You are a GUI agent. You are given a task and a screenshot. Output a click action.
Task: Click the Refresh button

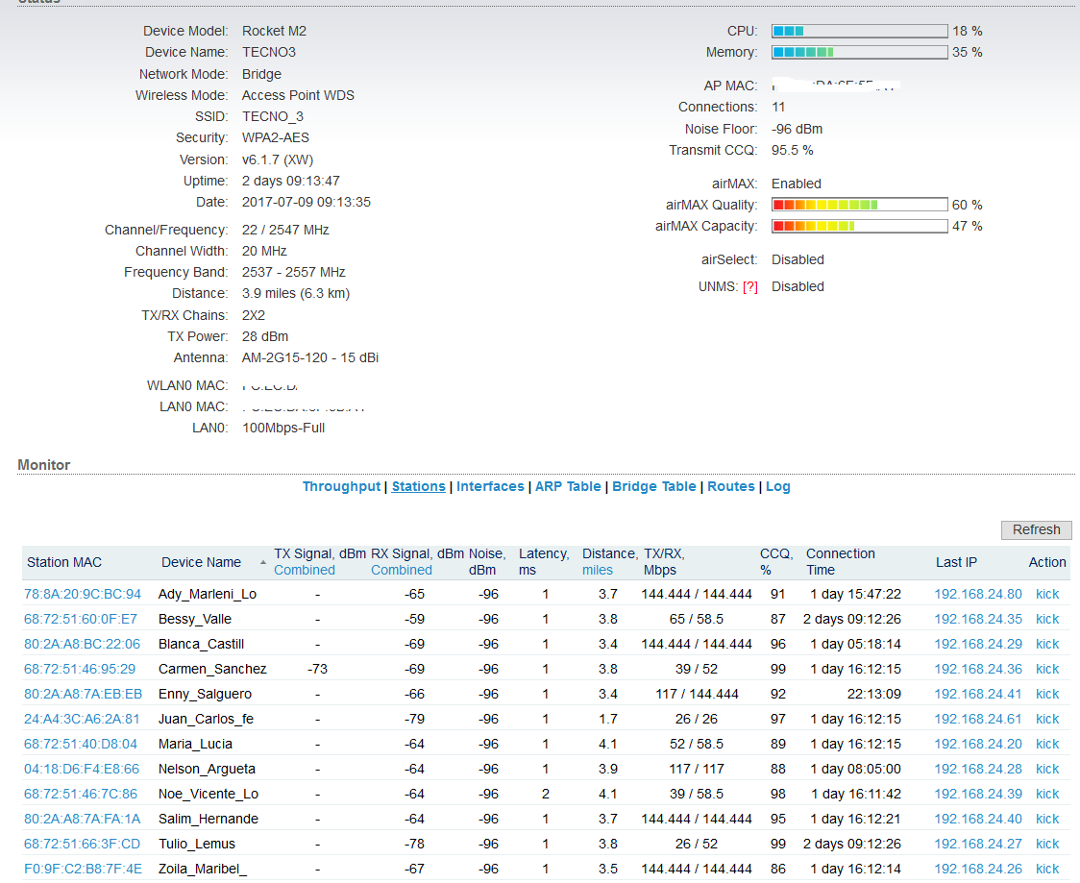(1036, 529)
